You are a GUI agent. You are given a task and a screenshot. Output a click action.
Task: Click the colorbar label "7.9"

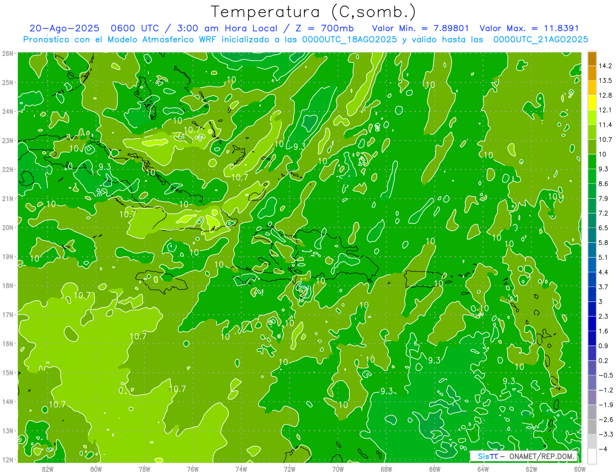(603, 199)
